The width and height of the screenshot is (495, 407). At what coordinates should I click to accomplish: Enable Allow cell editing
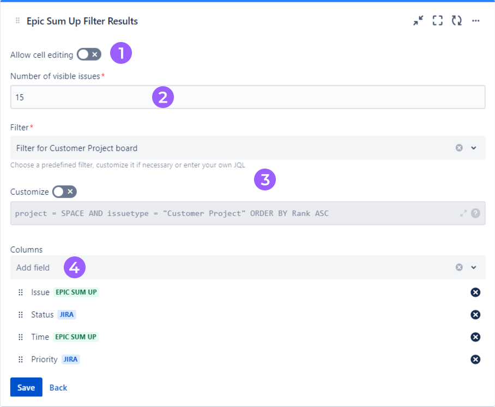coord(89,55)
